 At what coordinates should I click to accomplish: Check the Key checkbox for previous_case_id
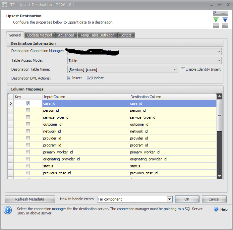[28, 173]
